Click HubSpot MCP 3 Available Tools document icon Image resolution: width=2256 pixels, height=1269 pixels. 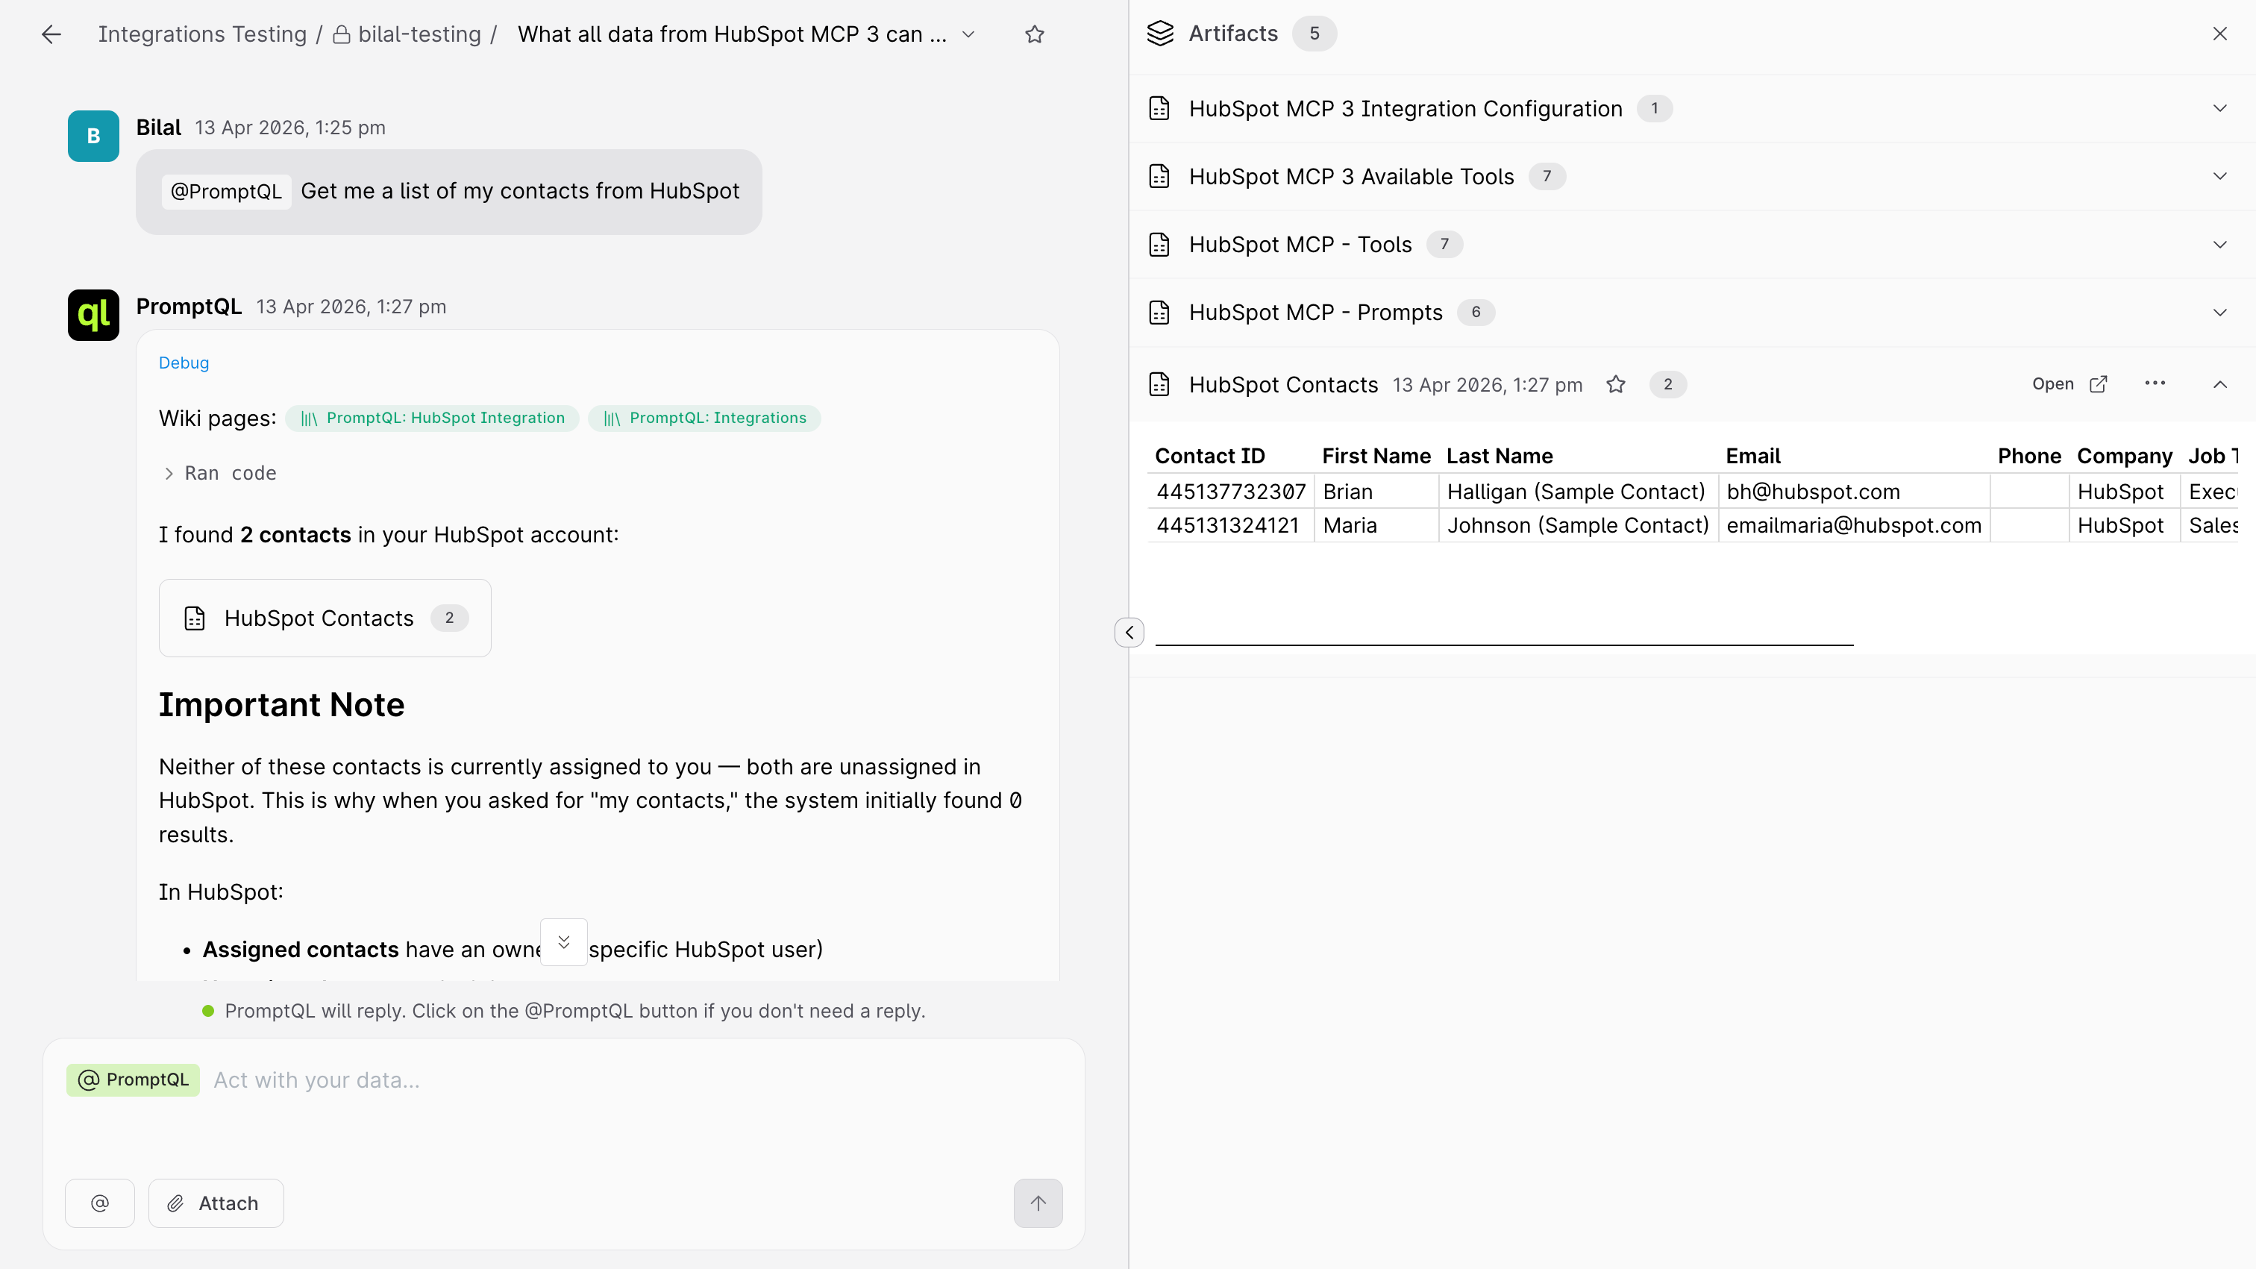1159,176
